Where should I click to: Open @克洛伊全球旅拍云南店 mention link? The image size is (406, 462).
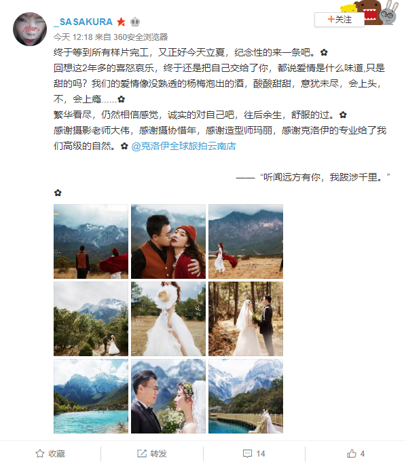(183, 146)
